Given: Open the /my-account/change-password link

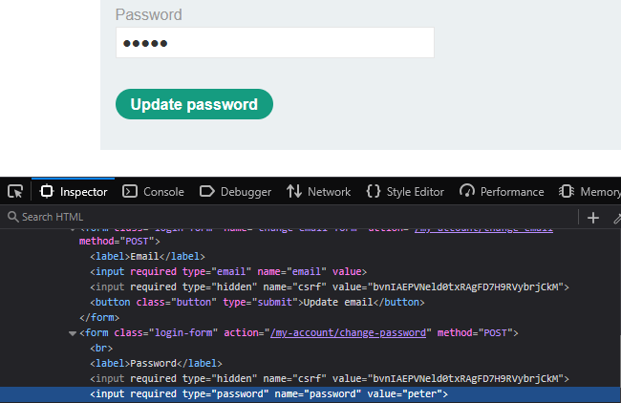Looking at the screenshot, I should 348,332.
